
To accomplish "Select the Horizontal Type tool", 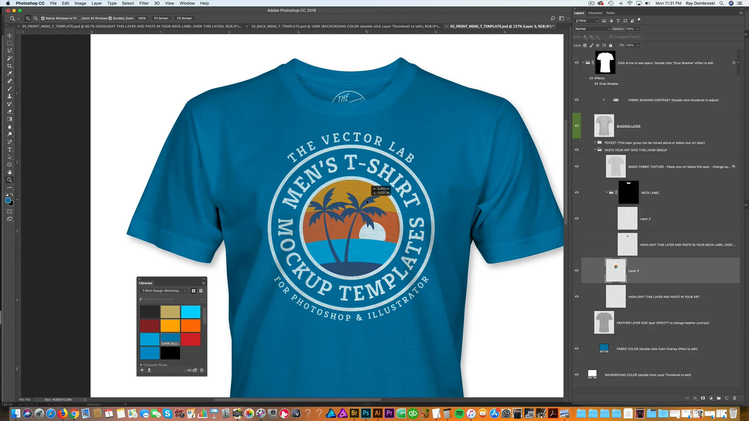I will 10,150.
